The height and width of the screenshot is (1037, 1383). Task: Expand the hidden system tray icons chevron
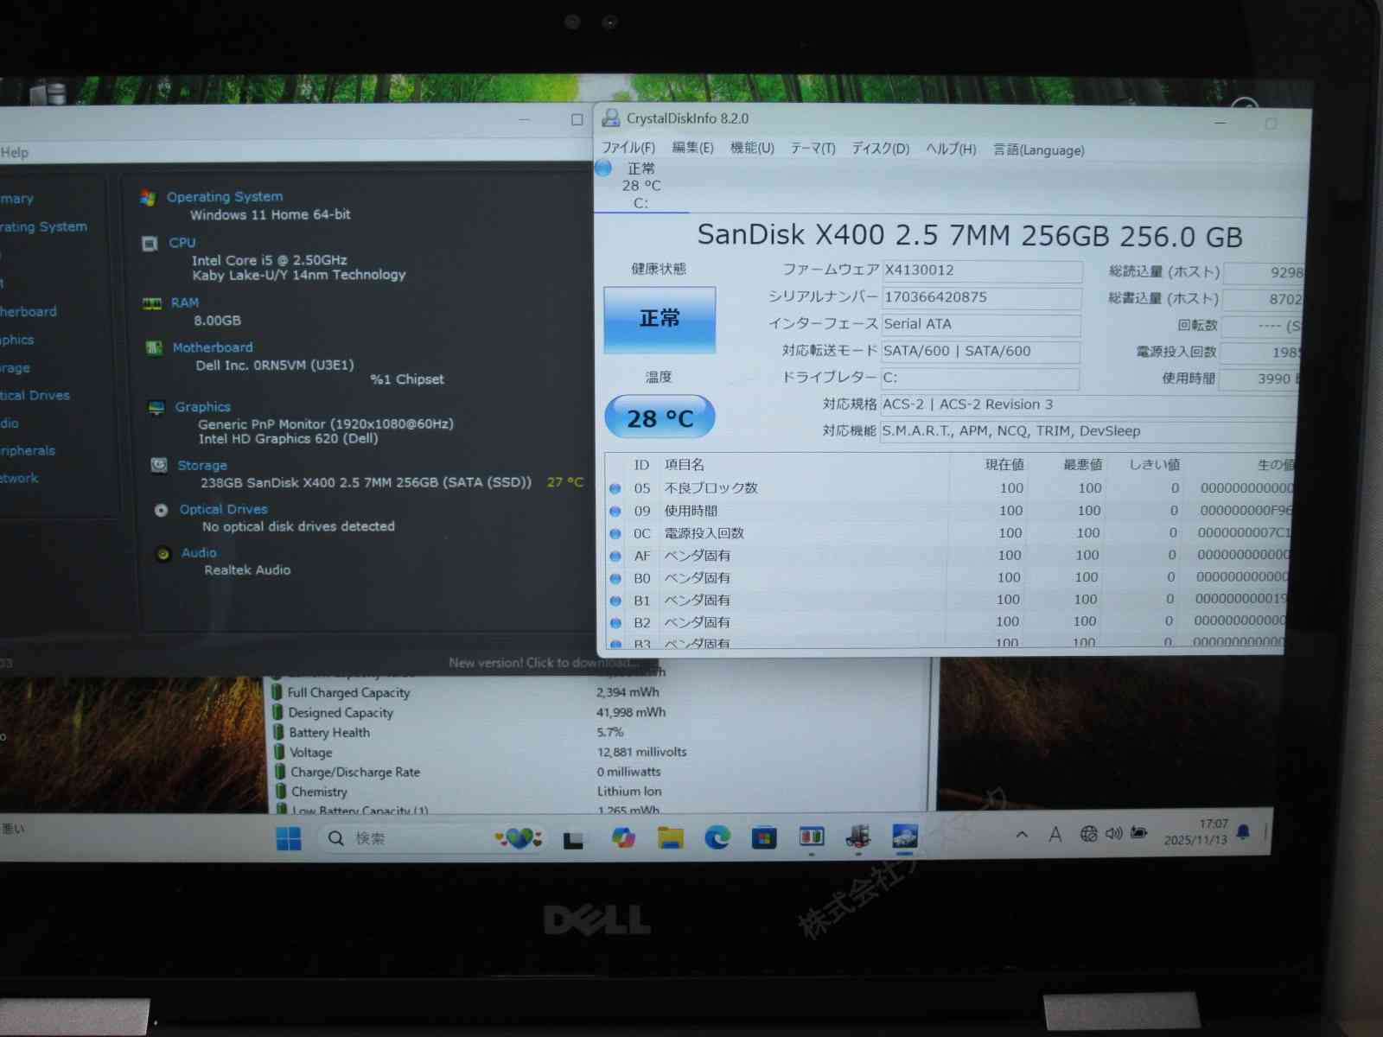pos(1022,834)
